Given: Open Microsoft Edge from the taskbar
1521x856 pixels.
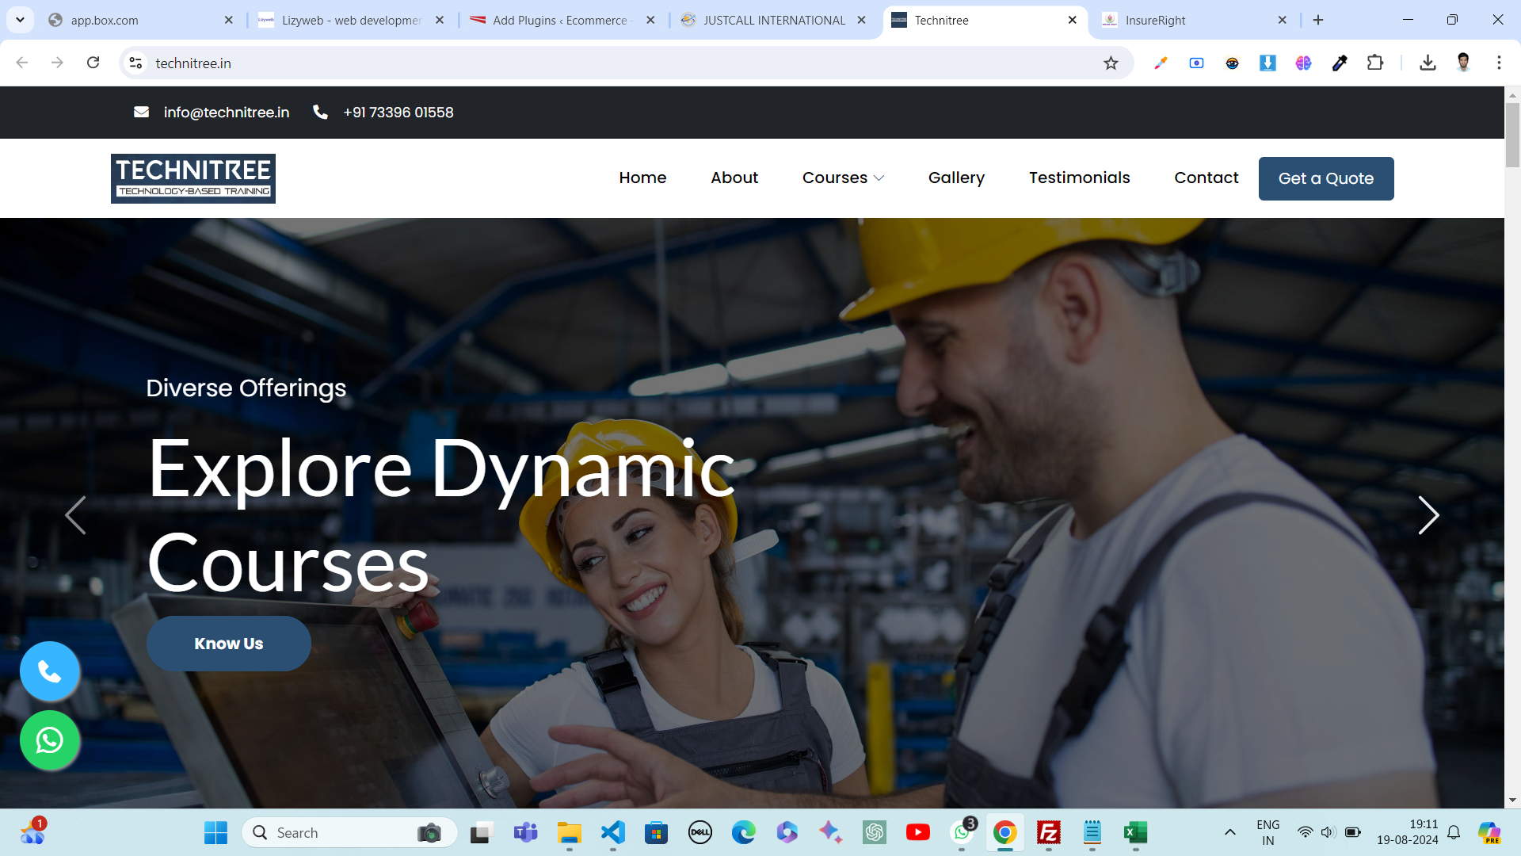Looking at the screenshot, I should pos(743,832).
